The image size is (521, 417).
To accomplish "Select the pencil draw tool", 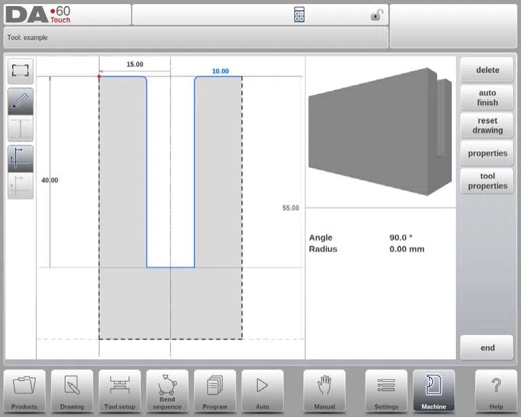I will (20, 101).
